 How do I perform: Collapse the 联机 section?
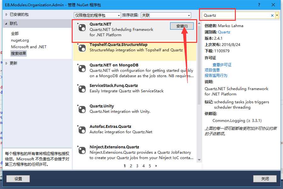click(x=6, y=24)
